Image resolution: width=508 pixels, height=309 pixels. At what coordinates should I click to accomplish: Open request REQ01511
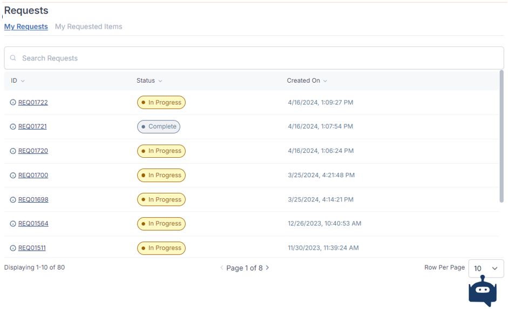(32, 248)
